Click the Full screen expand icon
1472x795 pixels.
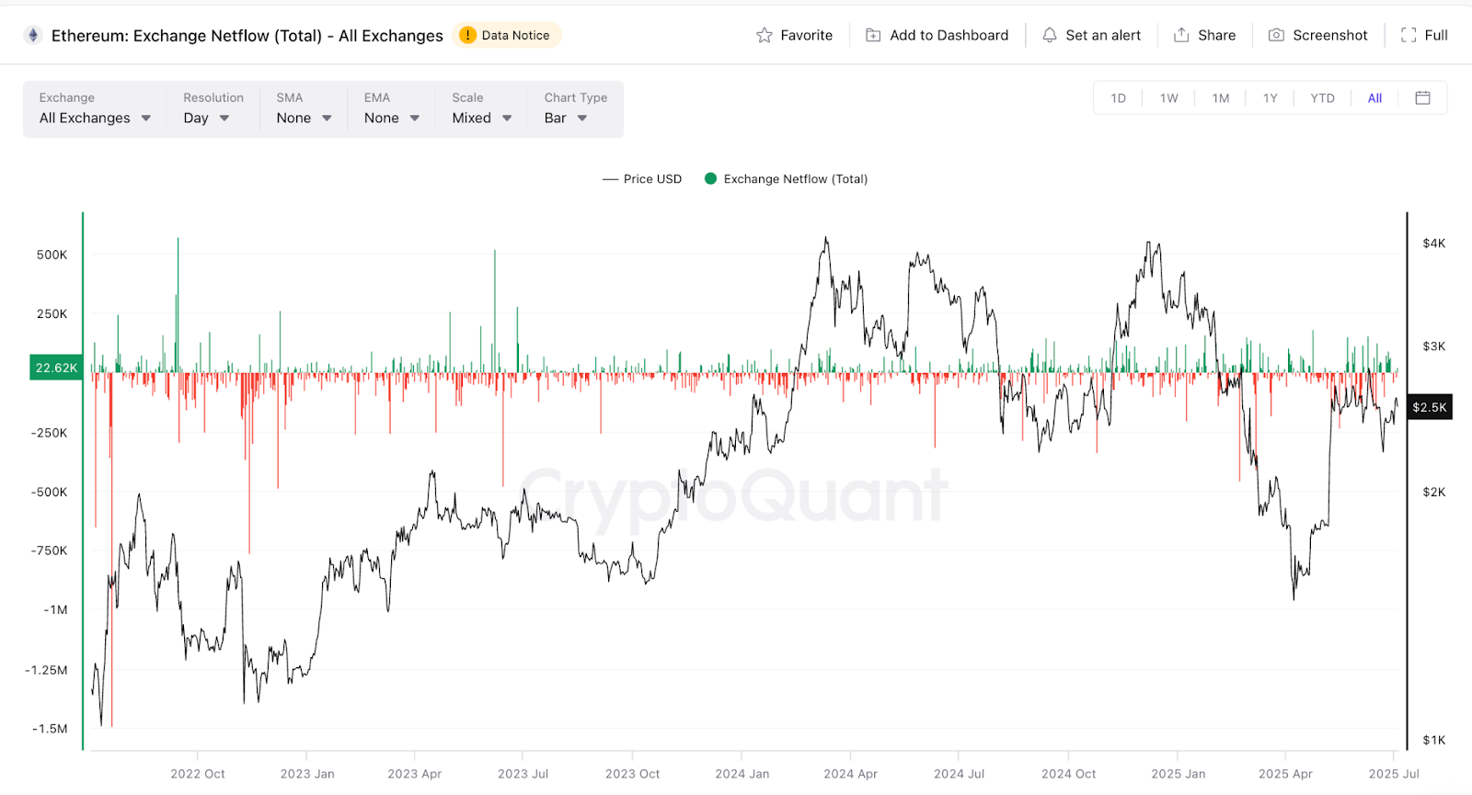click(1409, 35)
